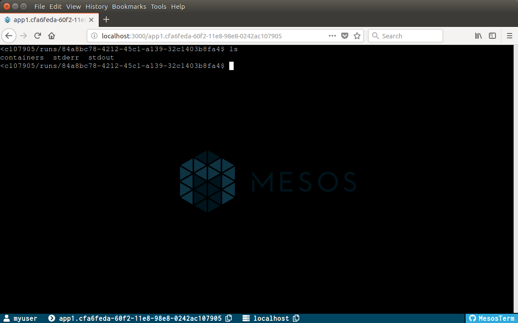This screenshot has width=518, height=323.
Task: Open page actions three-dot menu
Action: pos(332,36)
